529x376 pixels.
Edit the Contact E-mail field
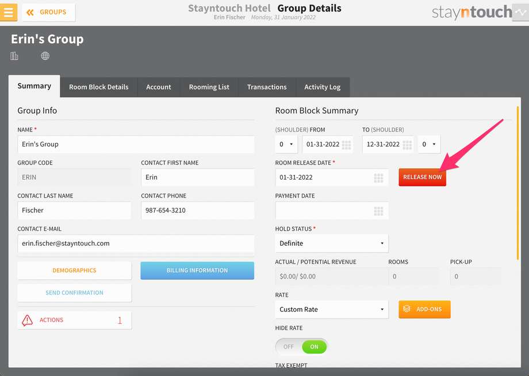tap(136, 243)
